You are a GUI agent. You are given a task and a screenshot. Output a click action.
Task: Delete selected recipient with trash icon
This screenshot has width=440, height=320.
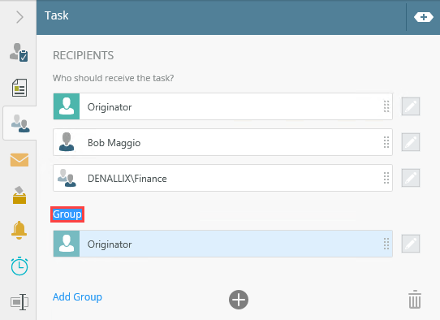pos(415,299)
